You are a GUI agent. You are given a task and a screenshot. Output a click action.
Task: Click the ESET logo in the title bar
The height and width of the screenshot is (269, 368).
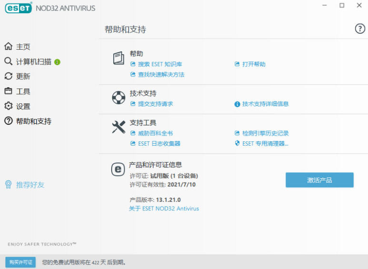(18, 8)
